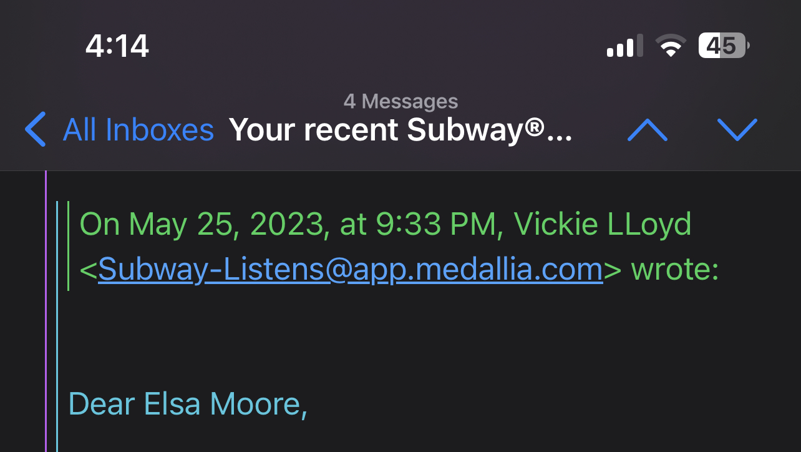The width and height of the screenshot is (801, 452).
Task: Tap the back chevron arrow
Action: coord(36,129)
